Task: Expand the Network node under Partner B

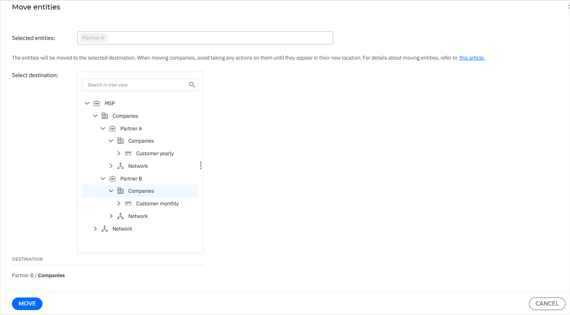Action: click(111, 216)
